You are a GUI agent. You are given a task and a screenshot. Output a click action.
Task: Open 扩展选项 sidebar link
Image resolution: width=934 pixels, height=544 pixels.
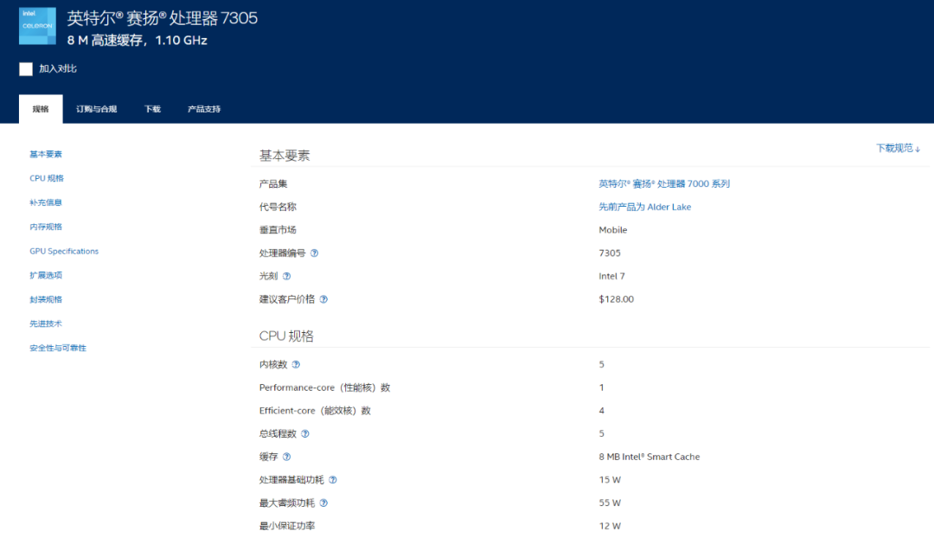(46, 275)
